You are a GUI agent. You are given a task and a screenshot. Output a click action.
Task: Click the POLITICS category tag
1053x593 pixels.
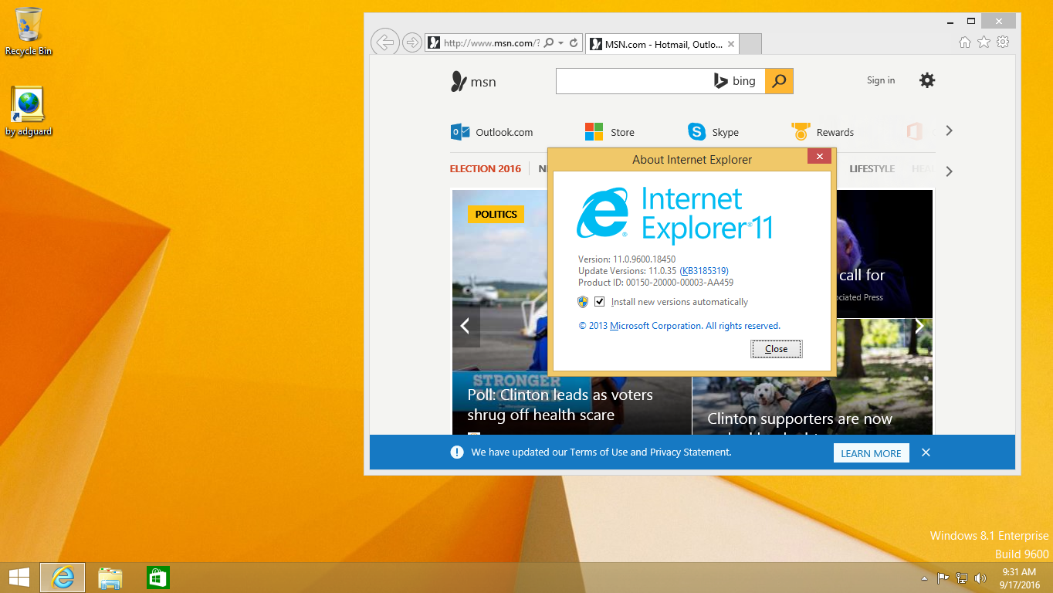point(496,215)
